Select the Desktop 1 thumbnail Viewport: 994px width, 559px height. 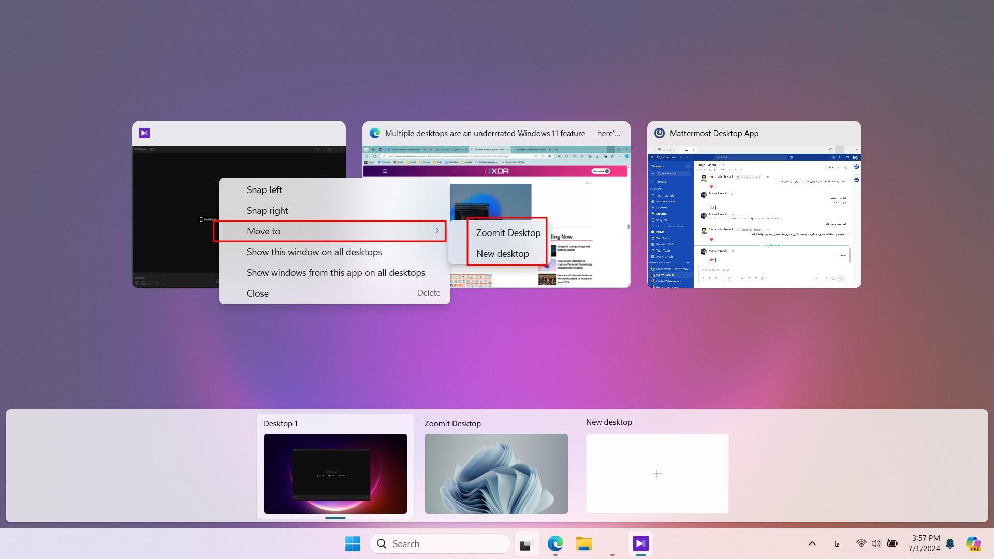[334, 474]
